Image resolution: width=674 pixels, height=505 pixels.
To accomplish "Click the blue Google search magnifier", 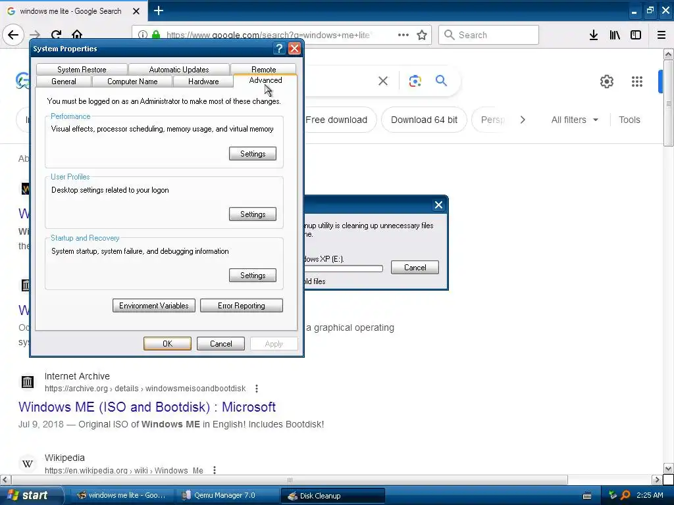I will pos(441,80).
